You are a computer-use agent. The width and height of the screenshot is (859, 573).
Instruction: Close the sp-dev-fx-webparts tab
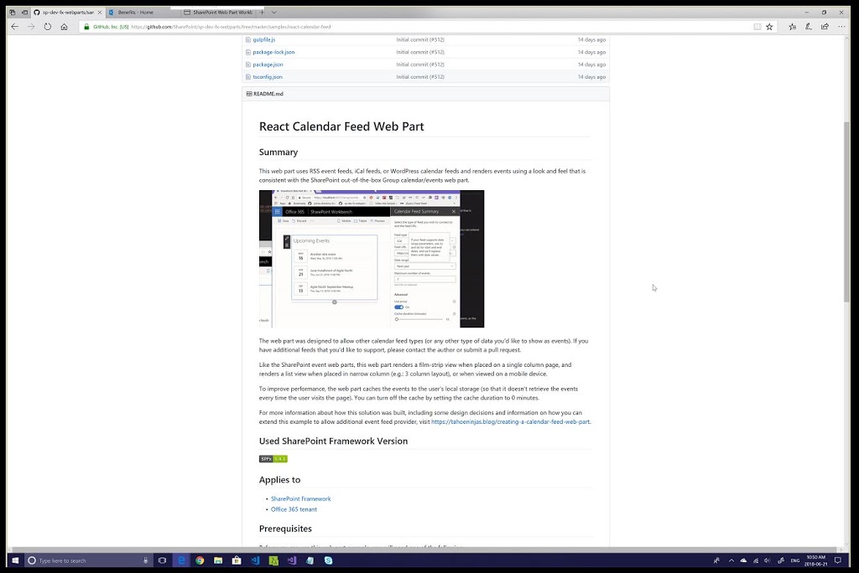point(100,12)
